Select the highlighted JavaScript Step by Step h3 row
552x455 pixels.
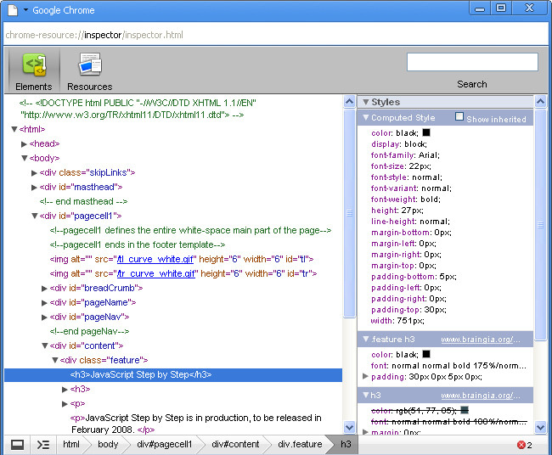(x=173, y=374)
